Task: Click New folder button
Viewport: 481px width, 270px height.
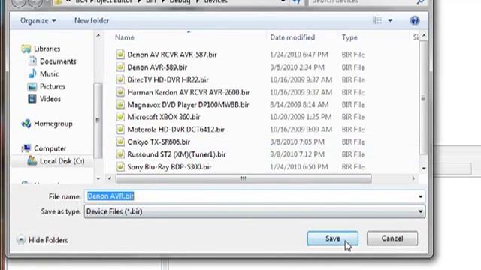Action: tap(92, 20)
